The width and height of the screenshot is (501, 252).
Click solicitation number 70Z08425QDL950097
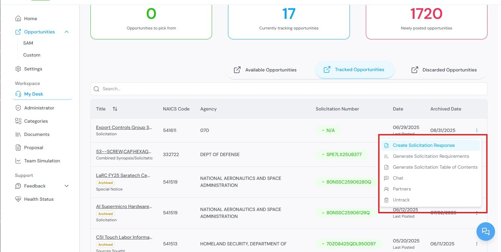click(349, 244)
